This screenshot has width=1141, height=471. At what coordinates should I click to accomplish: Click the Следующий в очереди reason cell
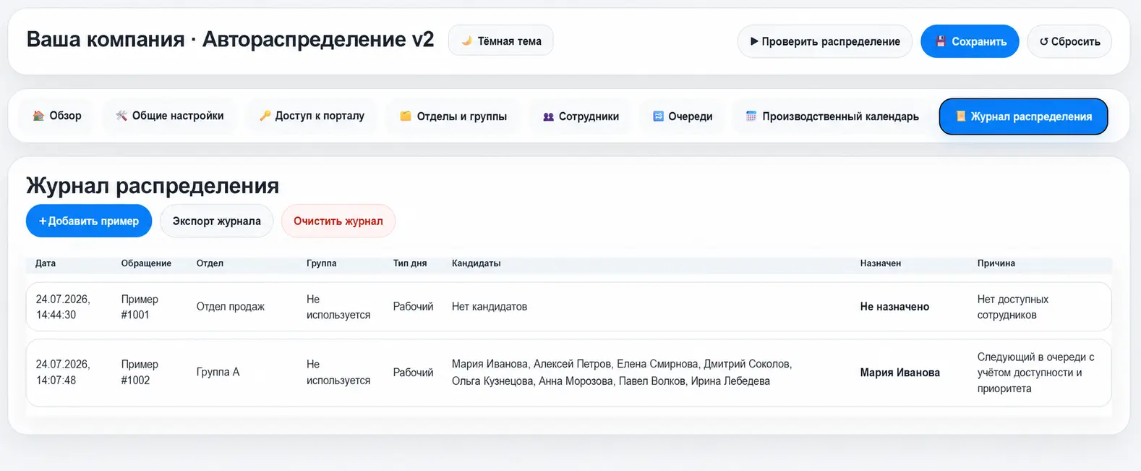click(1035, 373)
